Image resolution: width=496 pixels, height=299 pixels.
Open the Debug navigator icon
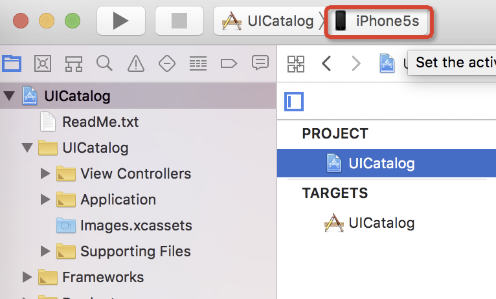pyautogui.click(x=198, y=63)
